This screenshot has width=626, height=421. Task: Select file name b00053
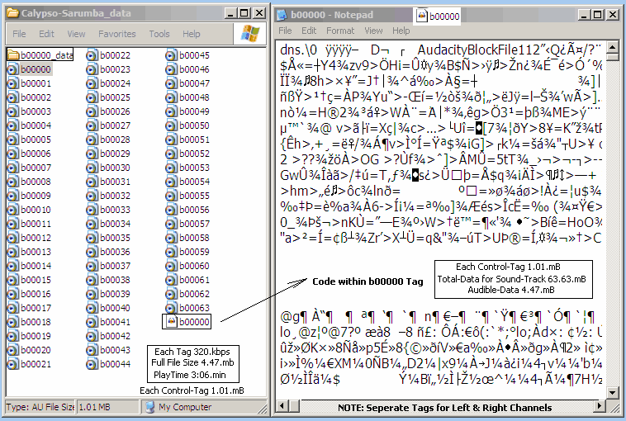coord(194,168)
